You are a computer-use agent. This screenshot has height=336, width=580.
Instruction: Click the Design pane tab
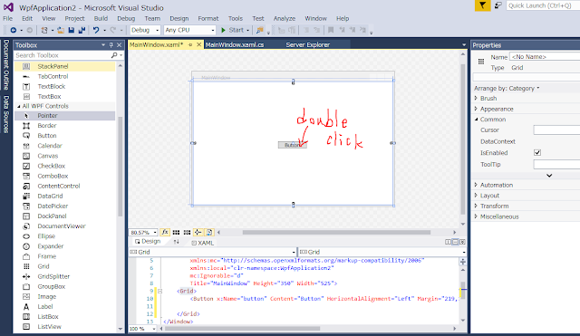(148, 242)
